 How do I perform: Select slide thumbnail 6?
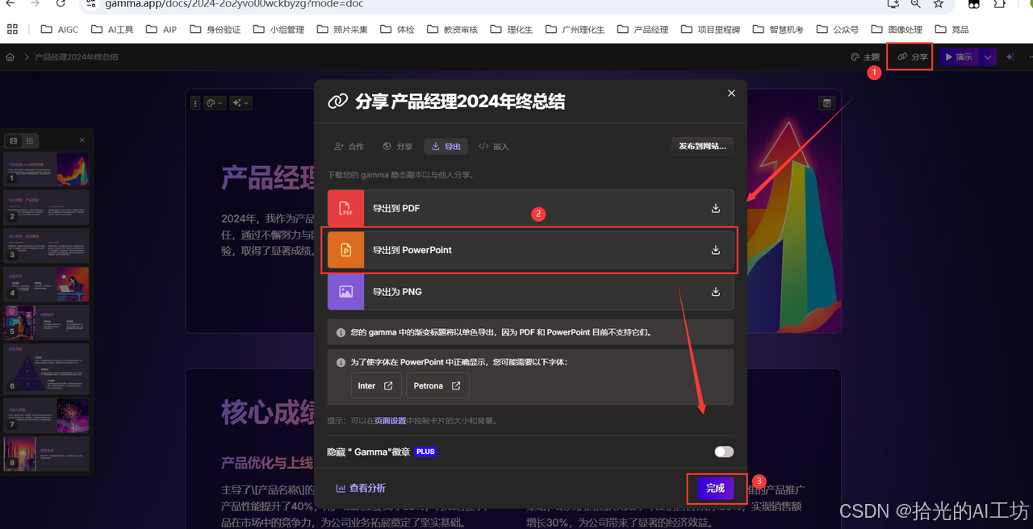47,369
